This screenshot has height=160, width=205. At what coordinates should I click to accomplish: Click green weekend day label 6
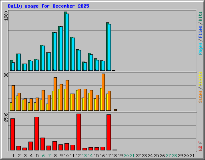coord(43,156)
